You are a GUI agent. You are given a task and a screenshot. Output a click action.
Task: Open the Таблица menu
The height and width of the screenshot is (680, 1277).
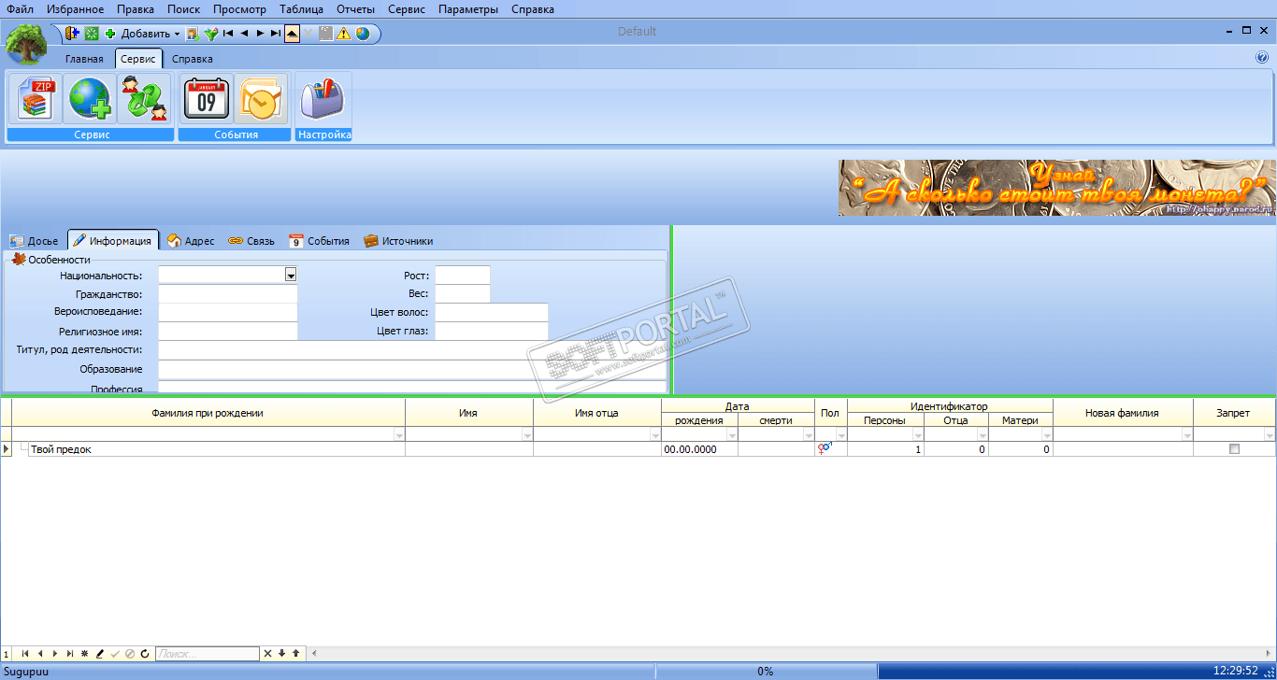click(x=301, y=9)
